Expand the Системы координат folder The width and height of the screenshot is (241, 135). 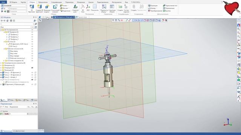pyautogui.click(x=4, y=61)
